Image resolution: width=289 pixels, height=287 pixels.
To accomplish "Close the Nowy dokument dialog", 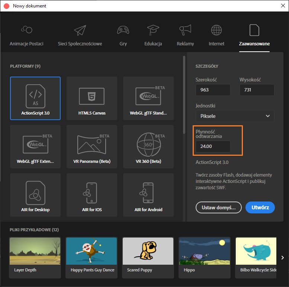I will click(283, 6).
